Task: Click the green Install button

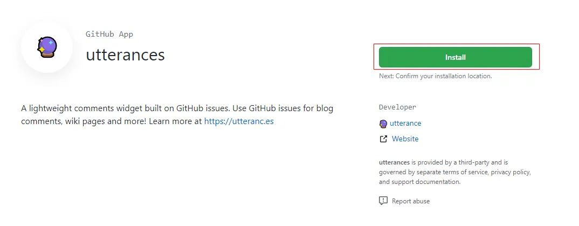Action: (455, 57)
